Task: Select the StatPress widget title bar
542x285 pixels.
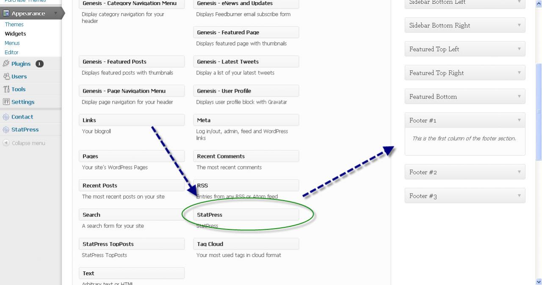Action: point(246,214)
